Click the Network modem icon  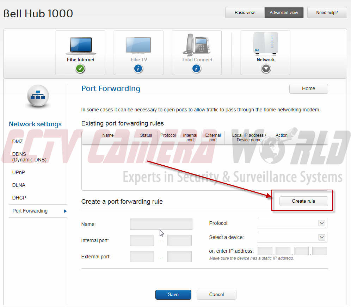[265, 44]
